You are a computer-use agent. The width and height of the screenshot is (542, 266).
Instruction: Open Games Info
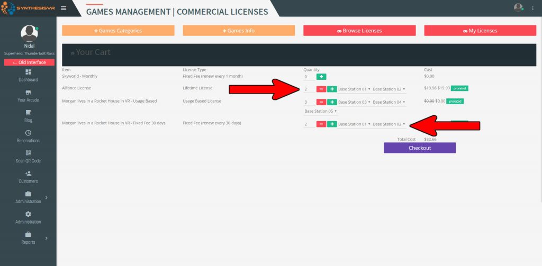click(x=239, y=30)
